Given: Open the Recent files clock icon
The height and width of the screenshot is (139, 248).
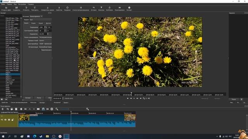Looking at the screenshot, I should click(x=67, y=8).
